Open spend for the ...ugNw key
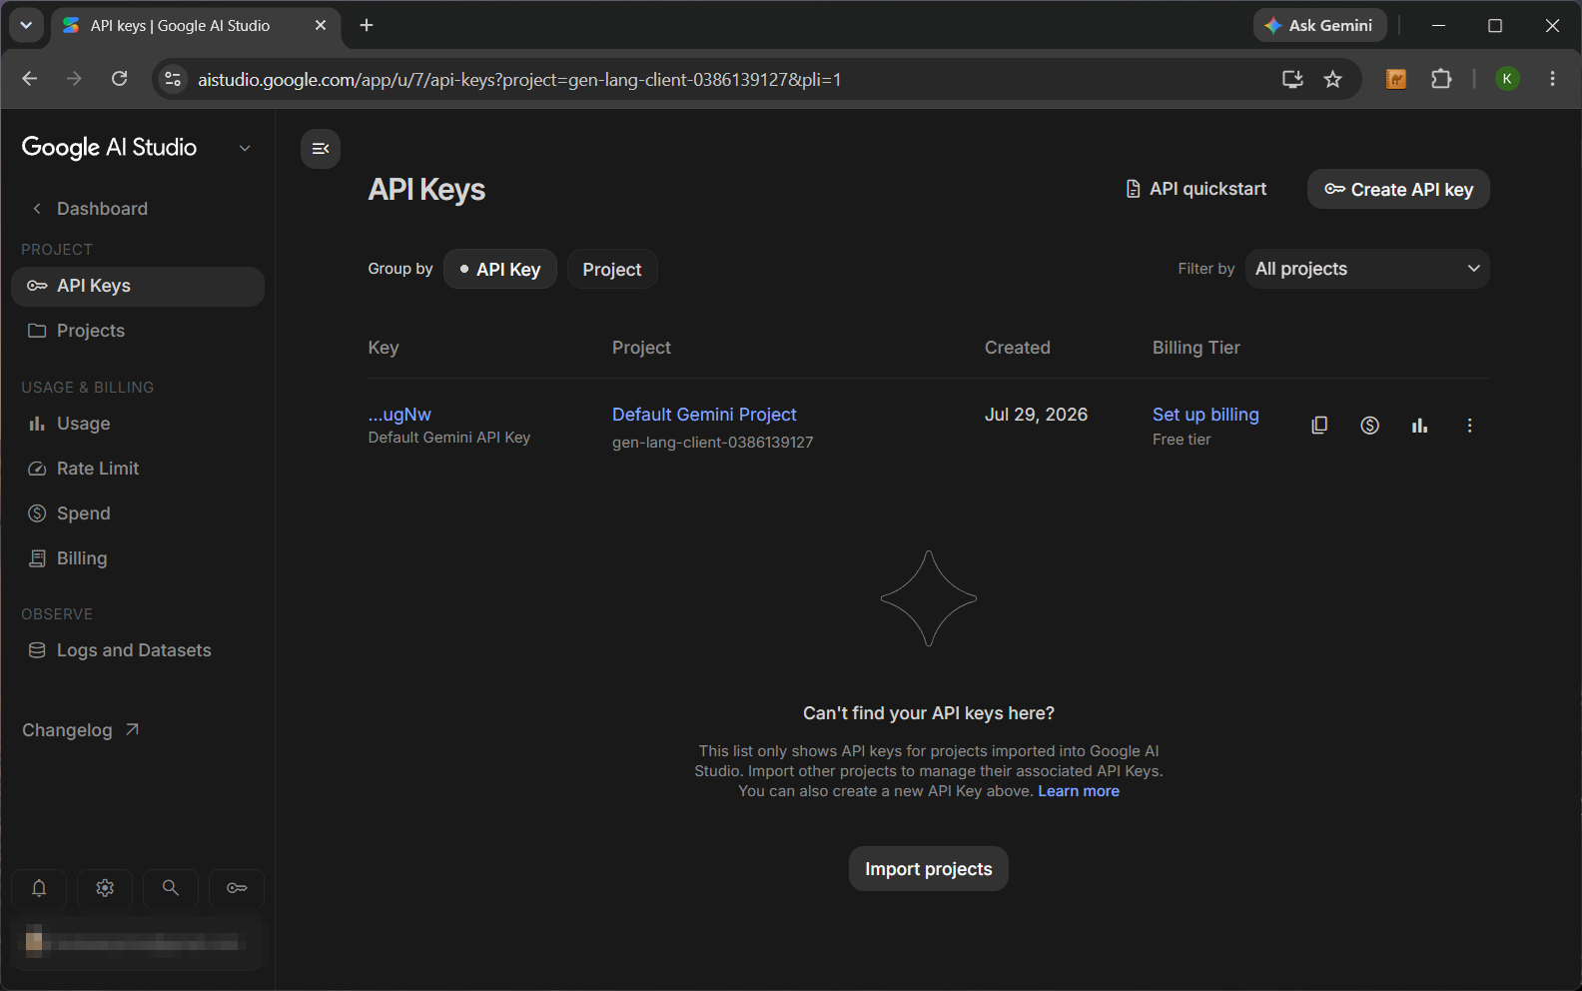This screenshot has width=1582, height=991. pos(1369,426)
